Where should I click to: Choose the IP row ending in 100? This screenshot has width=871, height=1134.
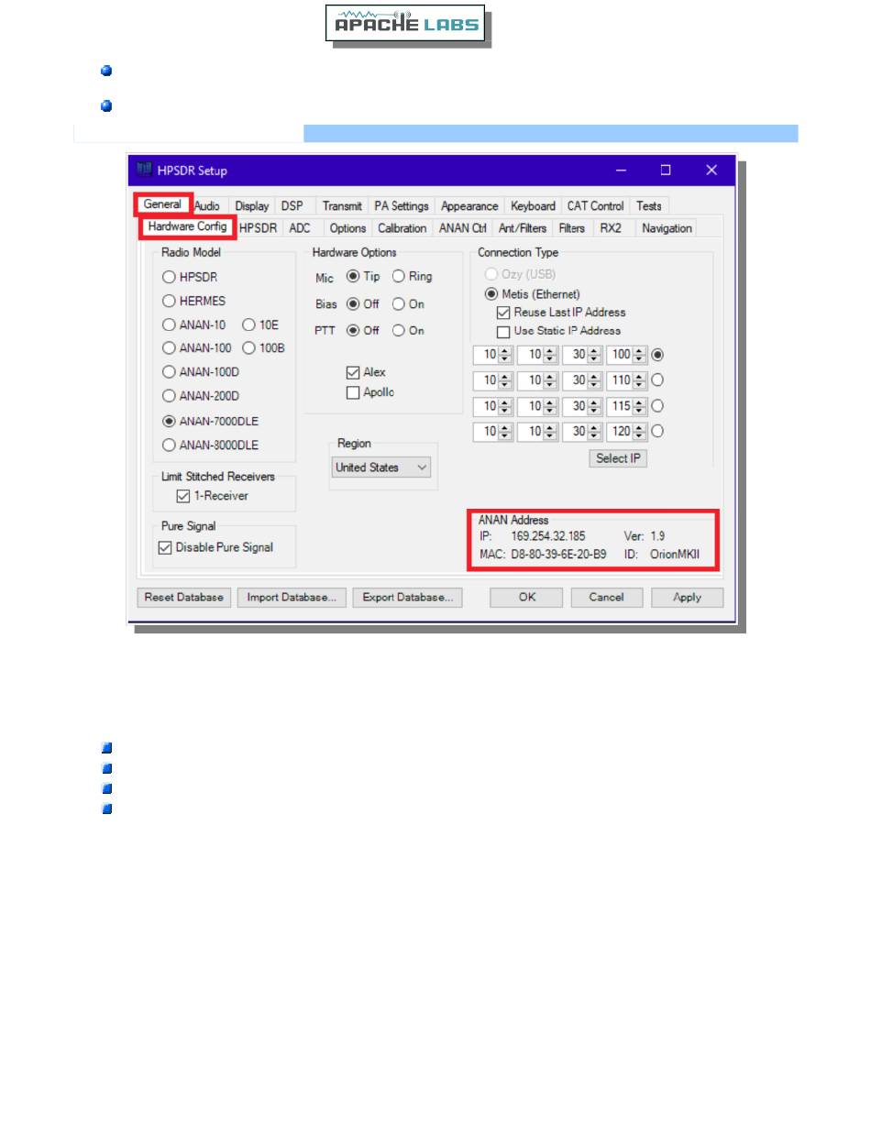pos(656,354)
